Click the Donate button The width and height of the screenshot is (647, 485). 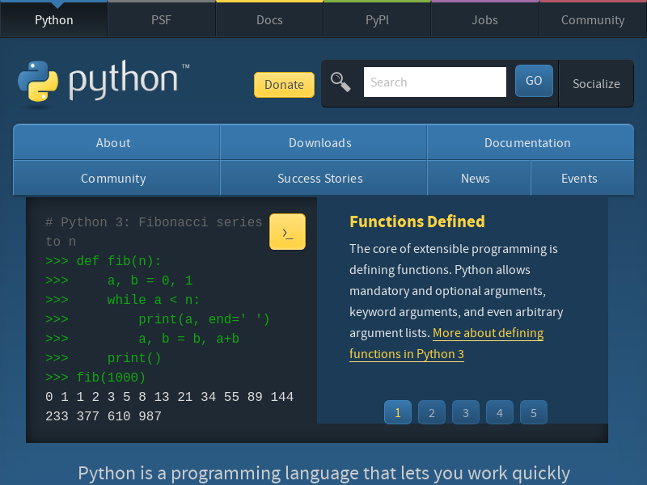click(284, 84)
